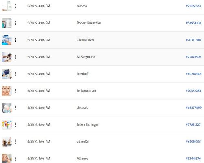Open the options dots for Alliance row
Image resolution: width=204 pixels, height=163 pixels.
tap(15, 159)
